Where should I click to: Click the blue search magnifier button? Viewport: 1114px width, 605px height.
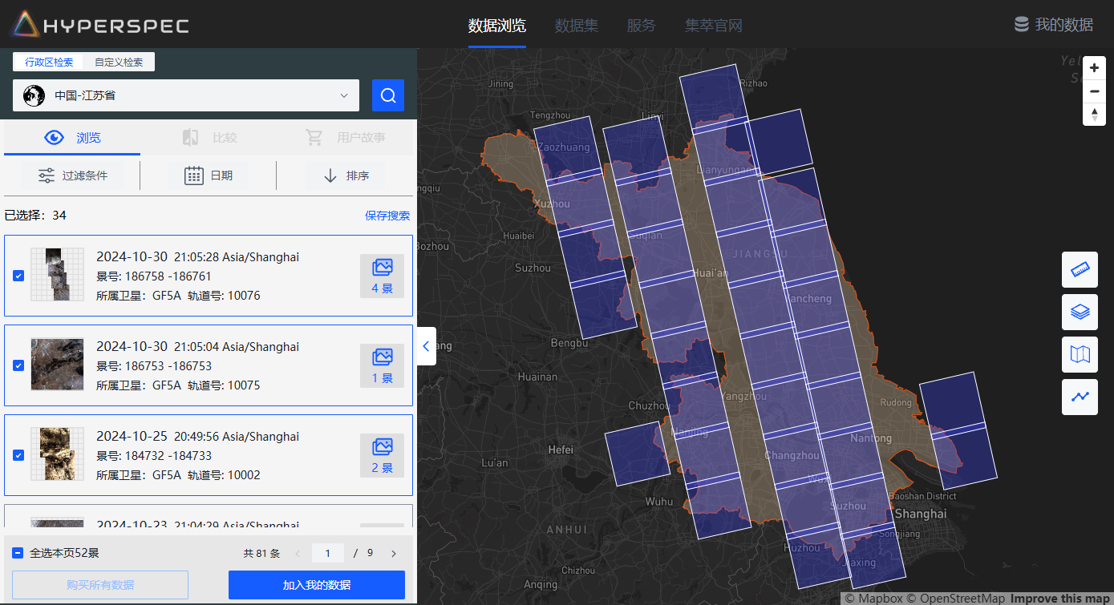point(387,95)
